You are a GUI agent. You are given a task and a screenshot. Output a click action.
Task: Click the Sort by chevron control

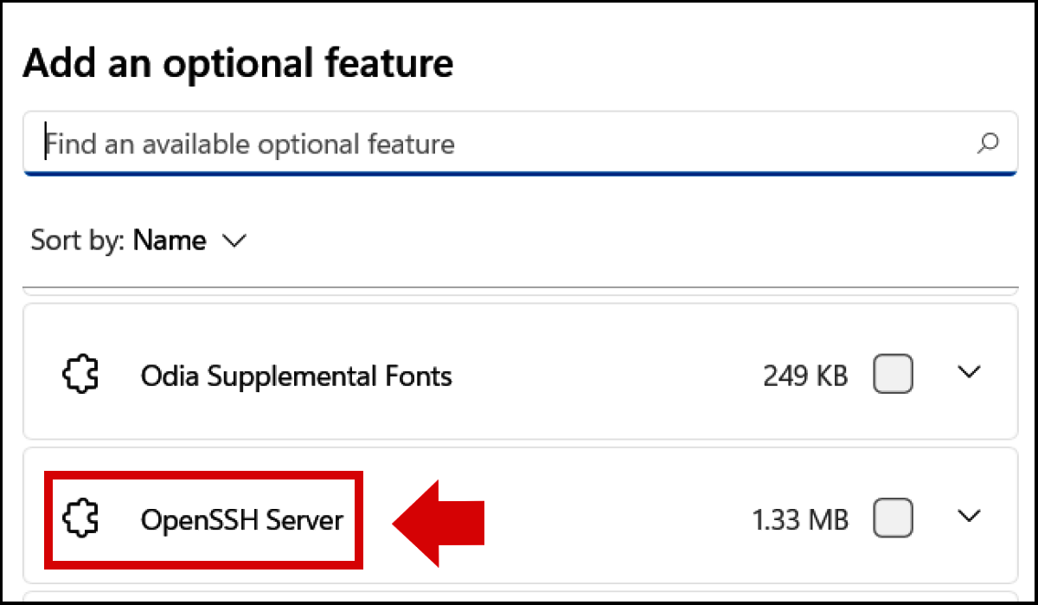(x=234, y=241)
